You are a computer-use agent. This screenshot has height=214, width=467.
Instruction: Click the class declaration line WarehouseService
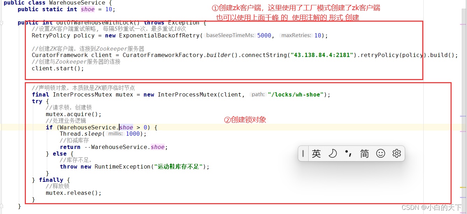(57, 2)
